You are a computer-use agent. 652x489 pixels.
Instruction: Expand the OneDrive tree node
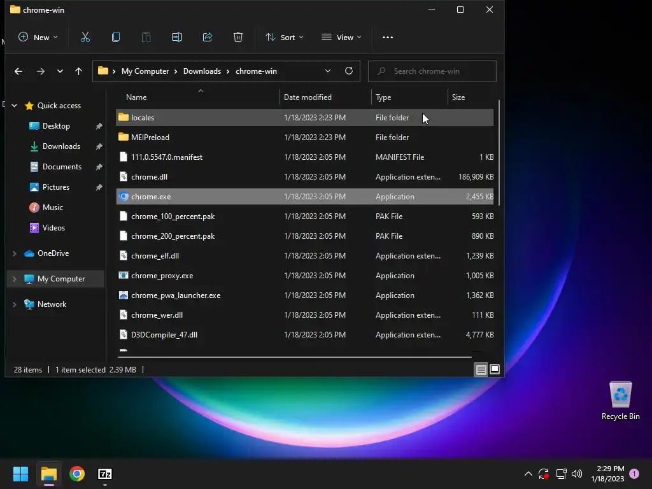tap(14, 253)
